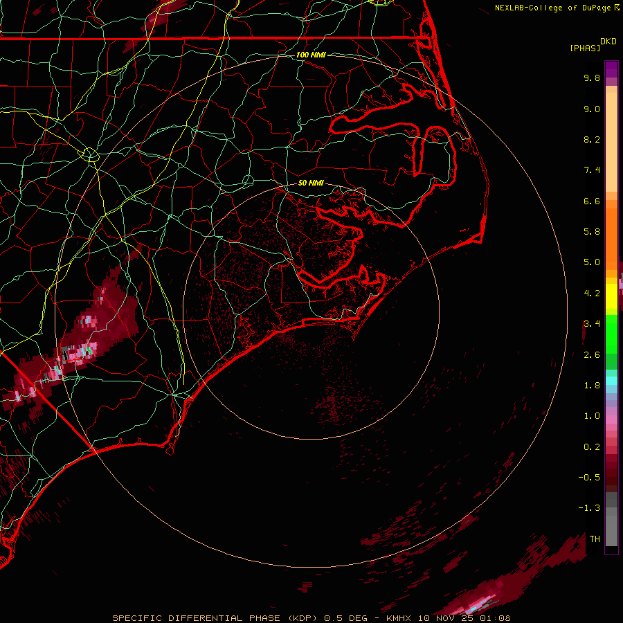
Task: Click the 100 NMI range ring label
Action: (311, 55)
